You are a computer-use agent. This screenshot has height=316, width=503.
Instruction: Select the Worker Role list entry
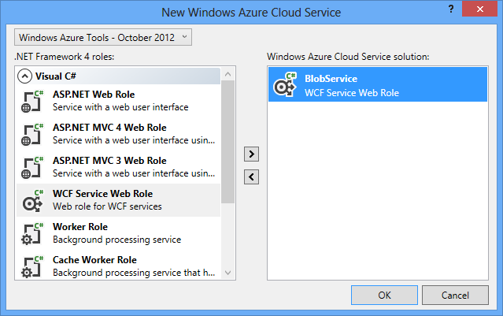[118, 233]
